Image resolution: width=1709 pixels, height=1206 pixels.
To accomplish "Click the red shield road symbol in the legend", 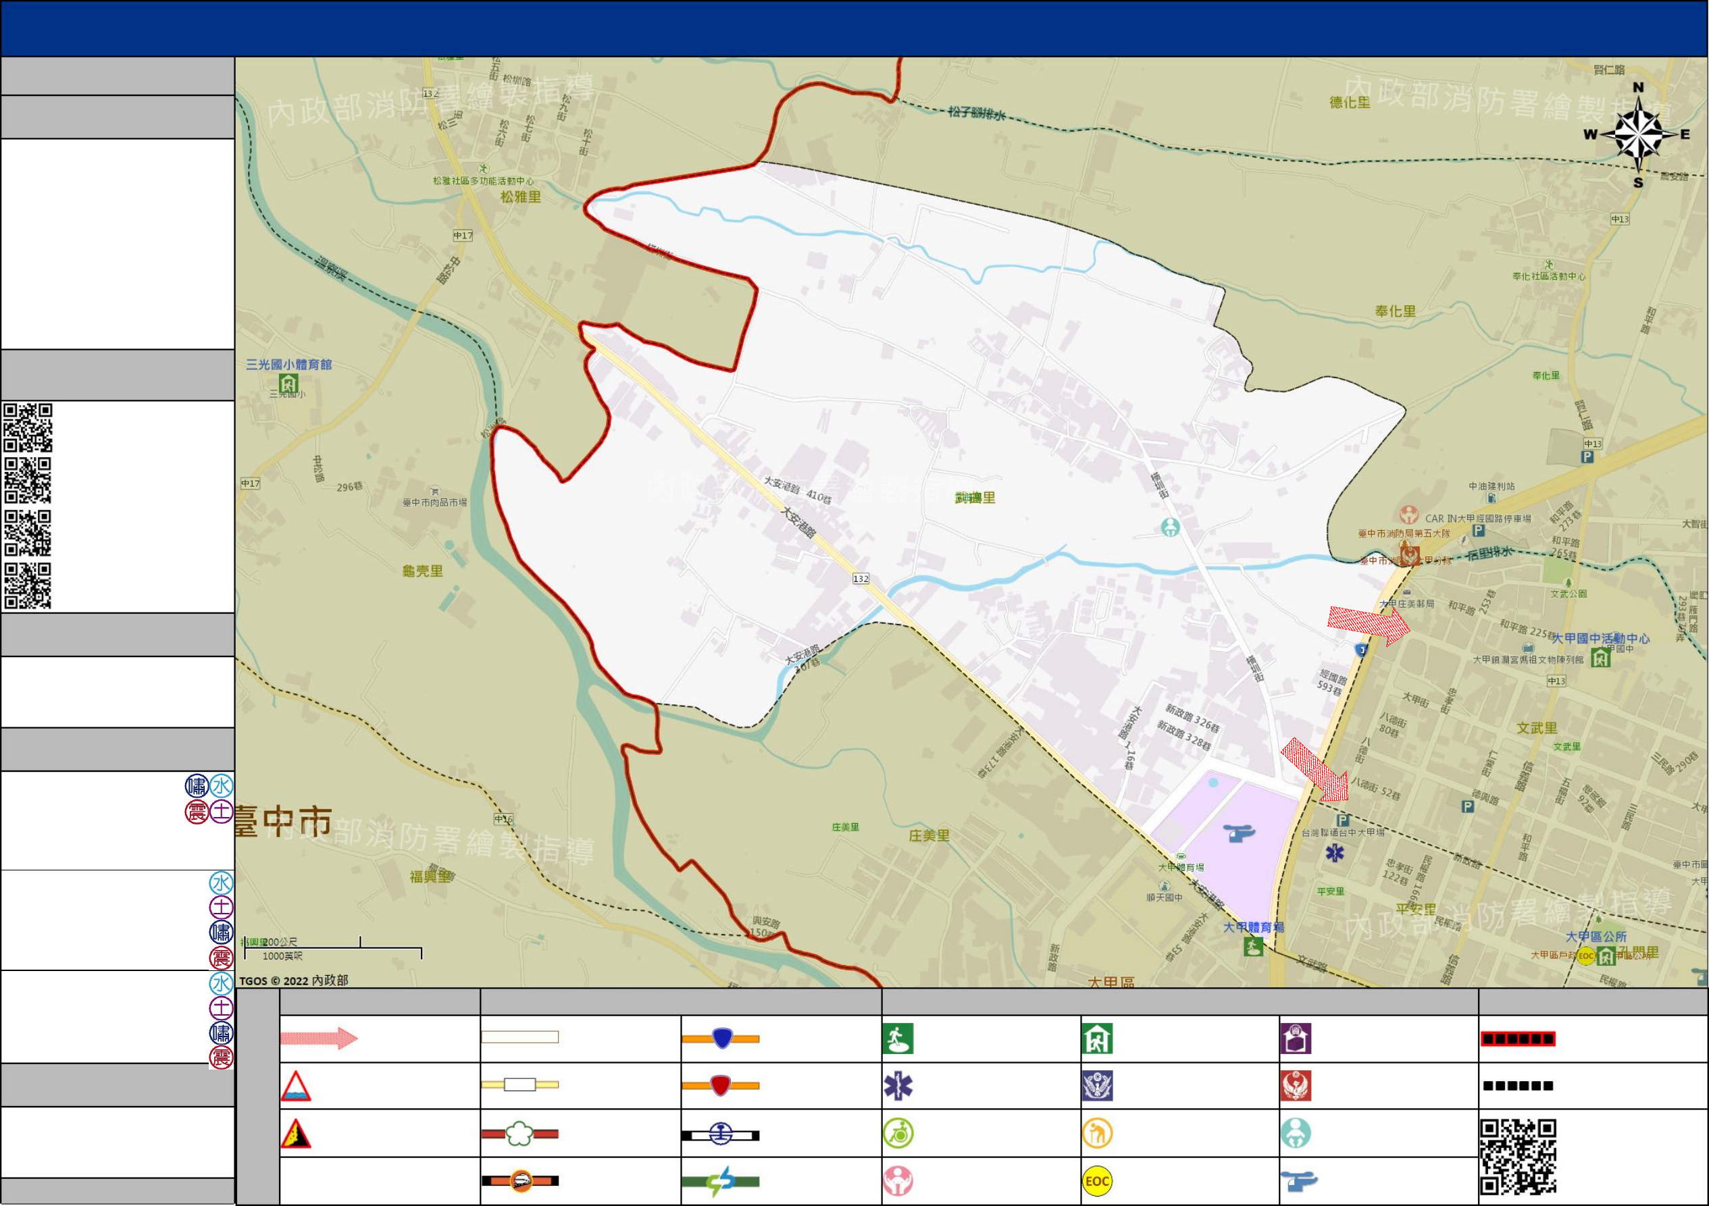I will 721,1086.
